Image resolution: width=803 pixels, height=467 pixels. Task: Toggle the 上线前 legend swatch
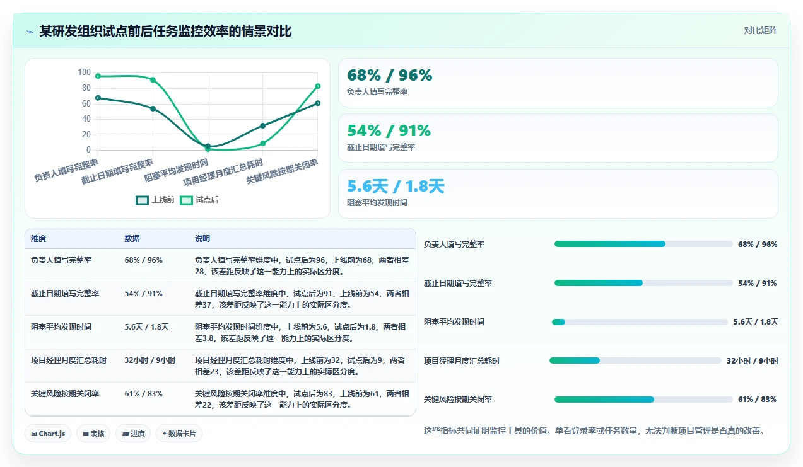pos(143,200)
